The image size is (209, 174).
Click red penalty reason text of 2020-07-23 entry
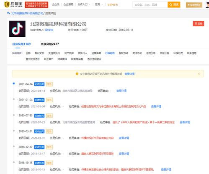pyautogui.click(x=144, y=122)
